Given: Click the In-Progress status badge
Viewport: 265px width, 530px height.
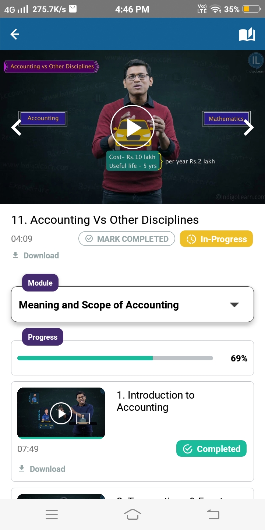Looking at the screenshot, I should click(x=216, y=239).
